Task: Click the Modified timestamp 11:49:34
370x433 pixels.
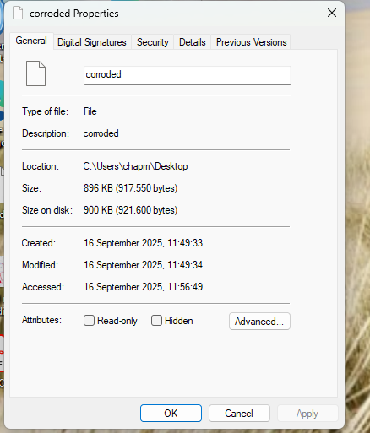Action: (x=143, y=265)
